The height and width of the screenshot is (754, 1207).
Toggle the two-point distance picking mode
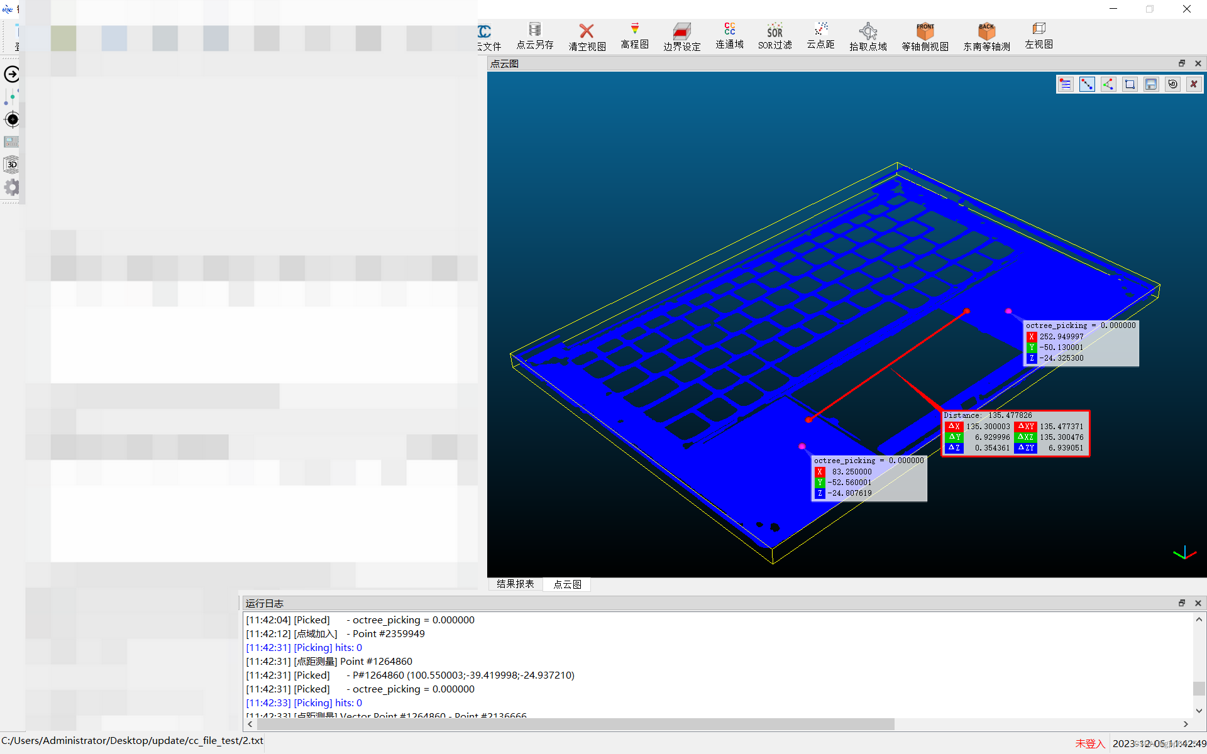pos(1087,84)
